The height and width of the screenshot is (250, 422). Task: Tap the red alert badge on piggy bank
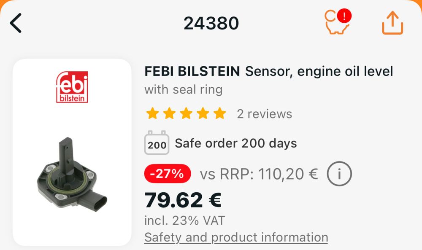pos(345,16)
